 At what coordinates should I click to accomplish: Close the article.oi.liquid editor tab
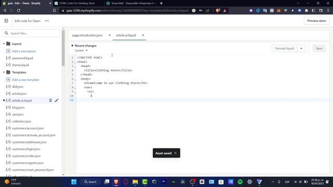[143, 35]
